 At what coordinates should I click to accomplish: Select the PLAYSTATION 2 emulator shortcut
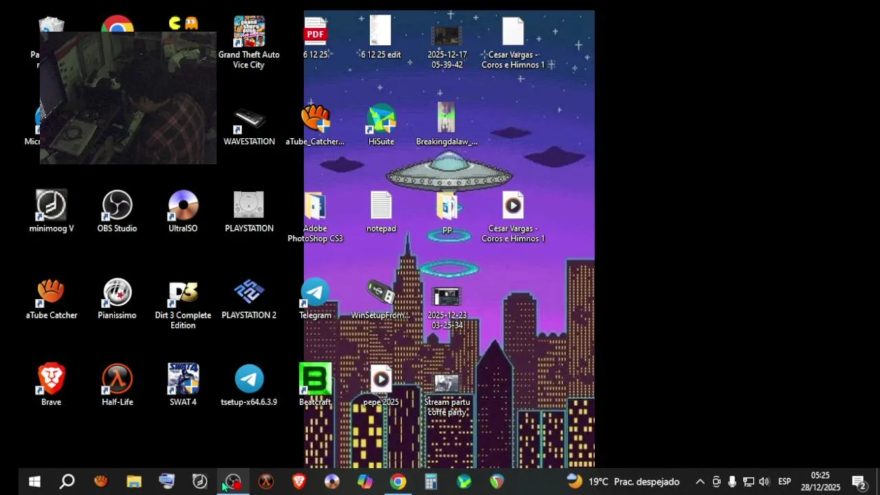point(249,300)
